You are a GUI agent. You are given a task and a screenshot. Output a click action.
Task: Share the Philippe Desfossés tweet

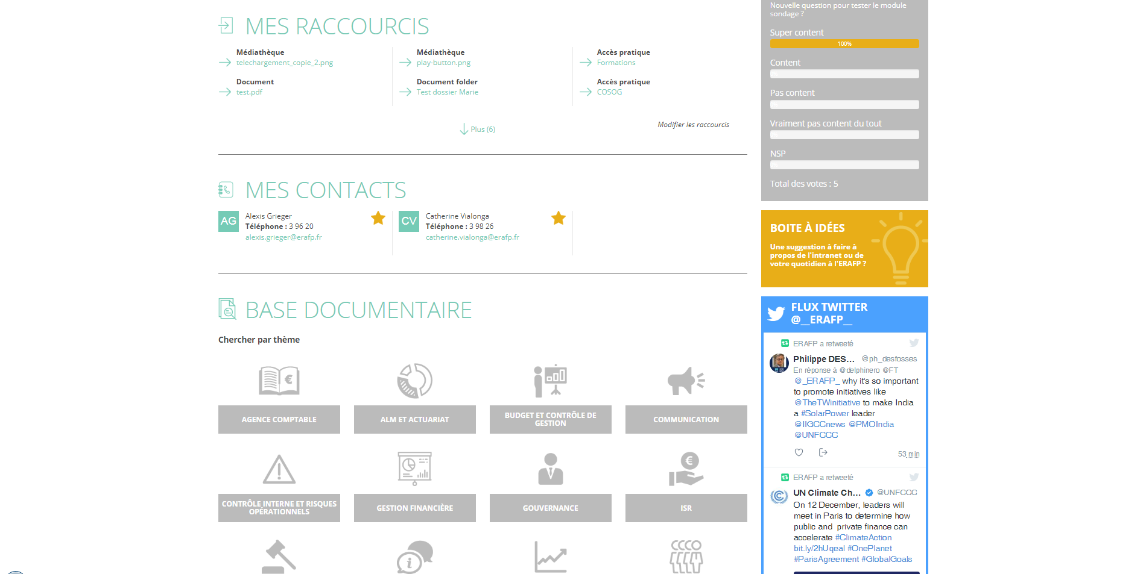pos(823,452)
